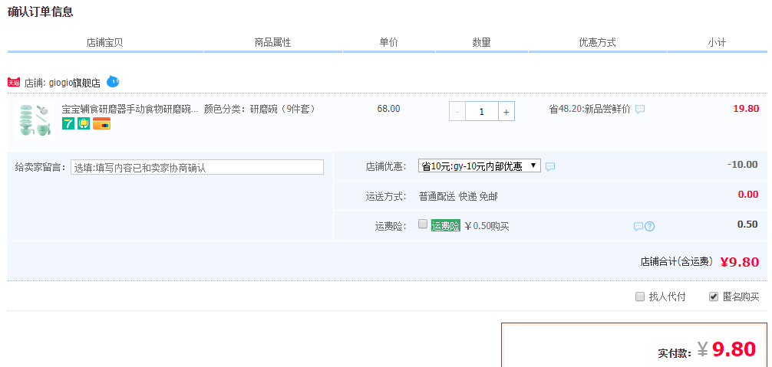Click the green 7-day return icon
Viewport: 772px width, 367px height.
click(x=68, y=123)
